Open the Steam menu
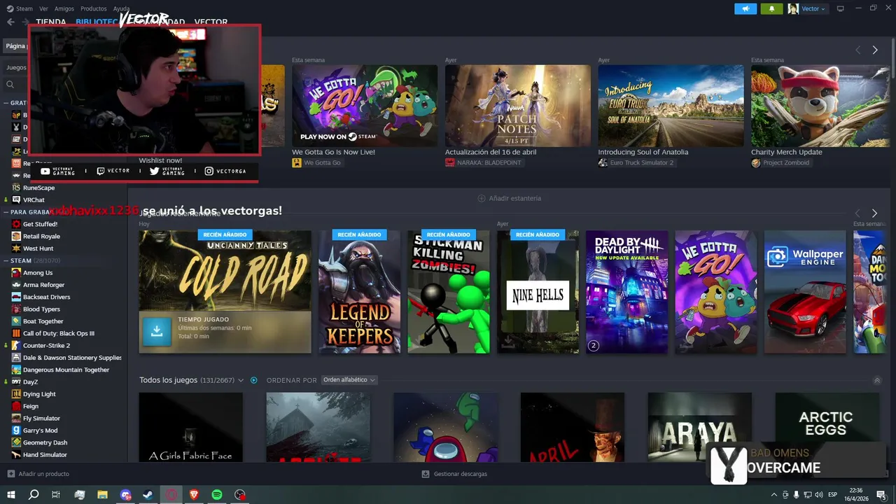 [x=20, y=8]
